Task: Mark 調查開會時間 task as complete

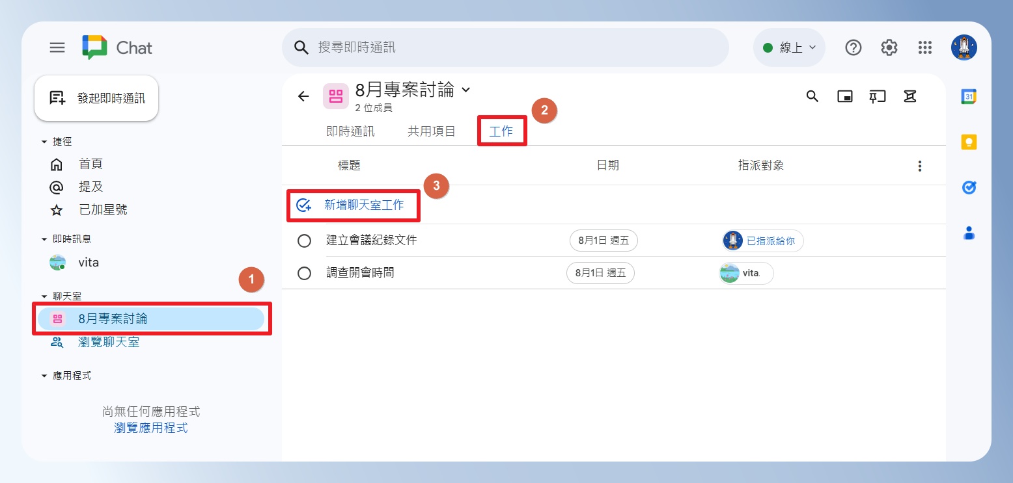Action: [x=304, y=273]
